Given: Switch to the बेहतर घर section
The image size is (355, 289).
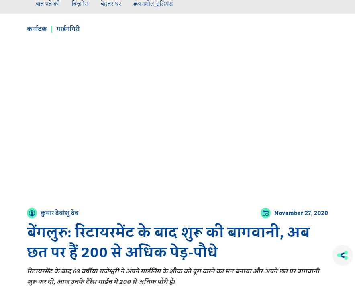Looking at the screenshot, I should pos(111,4).
